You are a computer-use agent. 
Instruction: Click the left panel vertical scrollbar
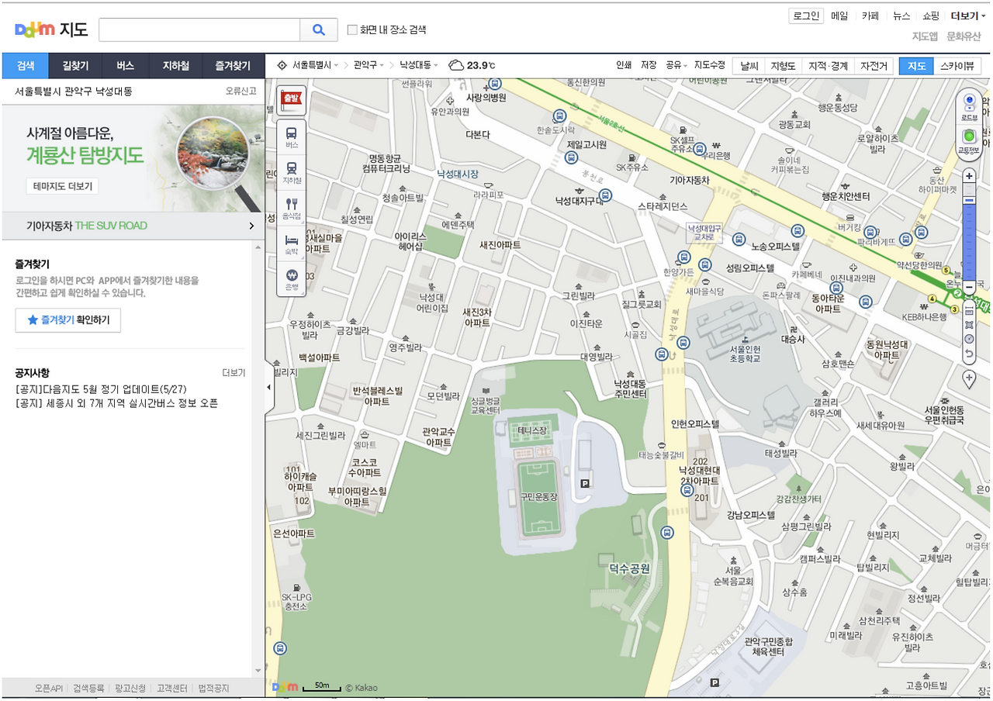(258, 458)
